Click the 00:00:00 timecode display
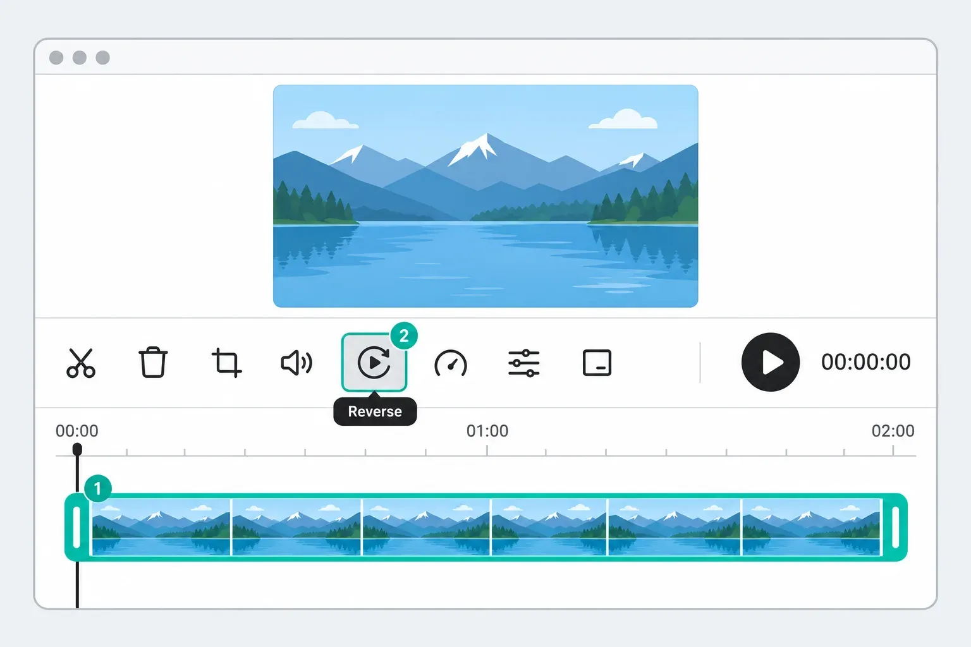 pos(866,362)
